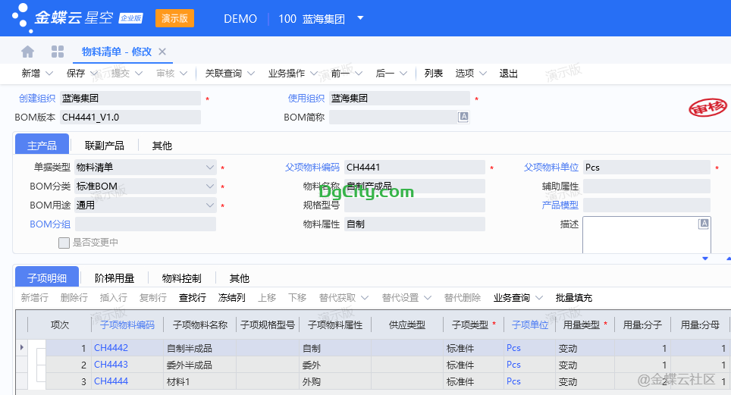
Task: Expand the 单据类型 dropdown
Action: tap(210, 167)
